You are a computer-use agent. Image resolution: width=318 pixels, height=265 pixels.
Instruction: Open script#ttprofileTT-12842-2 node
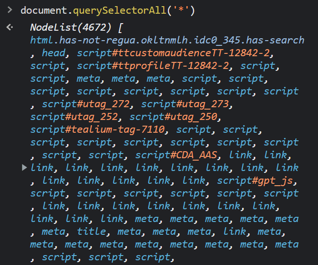coord(153,66)
